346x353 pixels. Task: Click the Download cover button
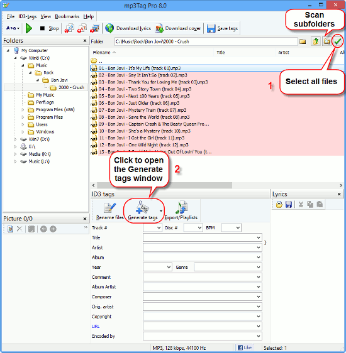178,28
